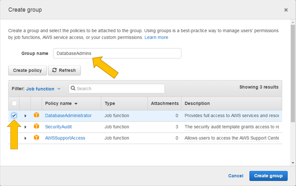The height and width of the screenshot is (186, 296).
Task: Click the Attachments column header
Action: (164, 103)
